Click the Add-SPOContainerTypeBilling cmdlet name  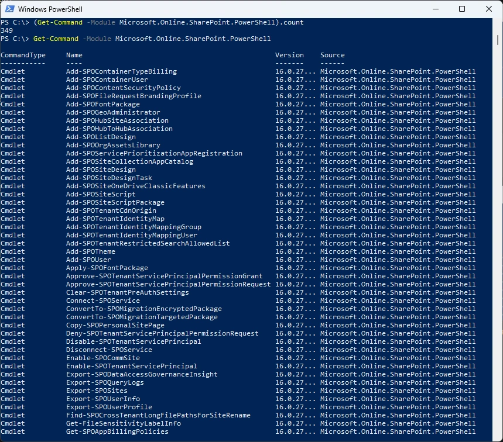coord(121,71)
